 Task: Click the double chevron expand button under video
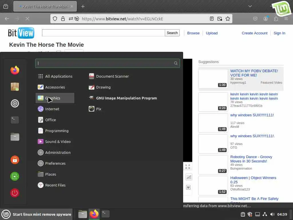click(188, 187)
